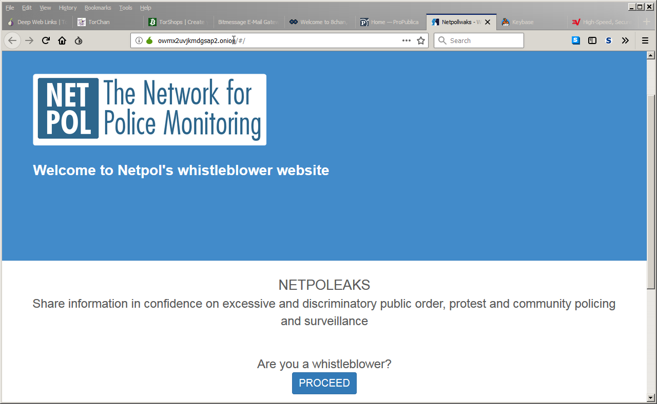Image resolution: width=657 pixels, height=404 pixels.
Task: View the onion circuit security icon
Action: pos(149,40)
